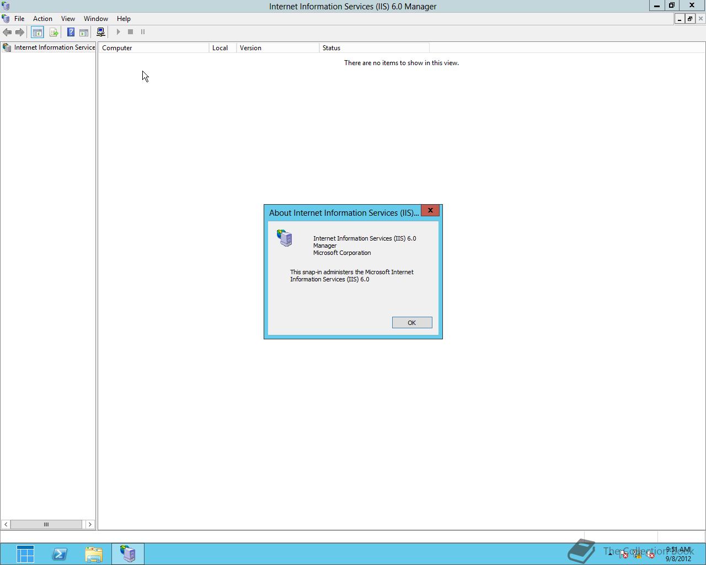The width and height of the screenshot is (706, 565).
Task: Sort by the Computer column header
Action: [x=154, y=48]
